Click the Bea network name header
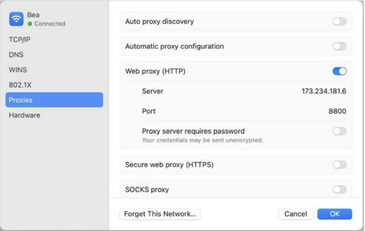365x231 pixels. click(x=33, y=15)
